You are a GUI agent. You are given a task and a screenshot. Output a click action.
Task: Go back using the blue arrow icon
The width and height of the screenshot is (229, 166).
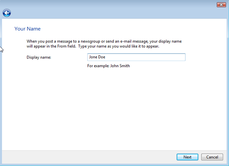tap(6, 13)
